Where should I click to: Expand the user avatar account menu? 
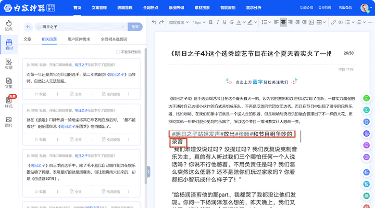[x=365, y=8]
